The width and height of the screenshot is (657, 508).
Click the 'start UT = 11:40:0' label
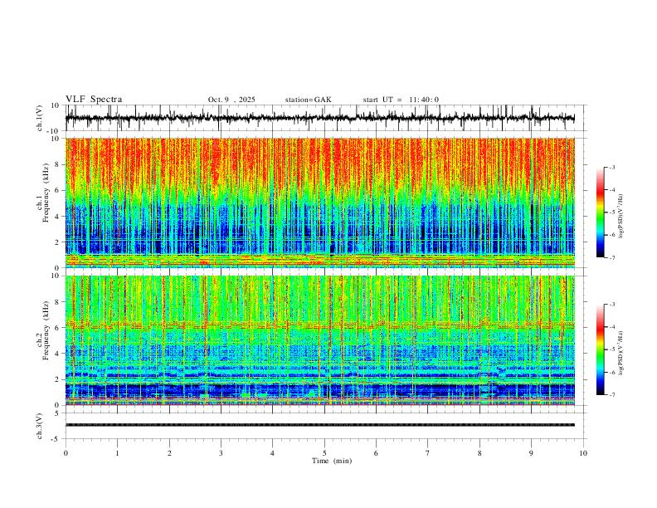[x=401, y=100]
